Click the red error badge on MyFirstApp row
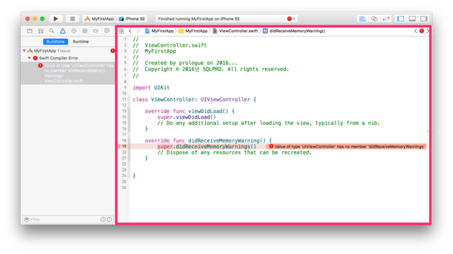The height and width of the screenshot is (254, 453). [113, 51]
